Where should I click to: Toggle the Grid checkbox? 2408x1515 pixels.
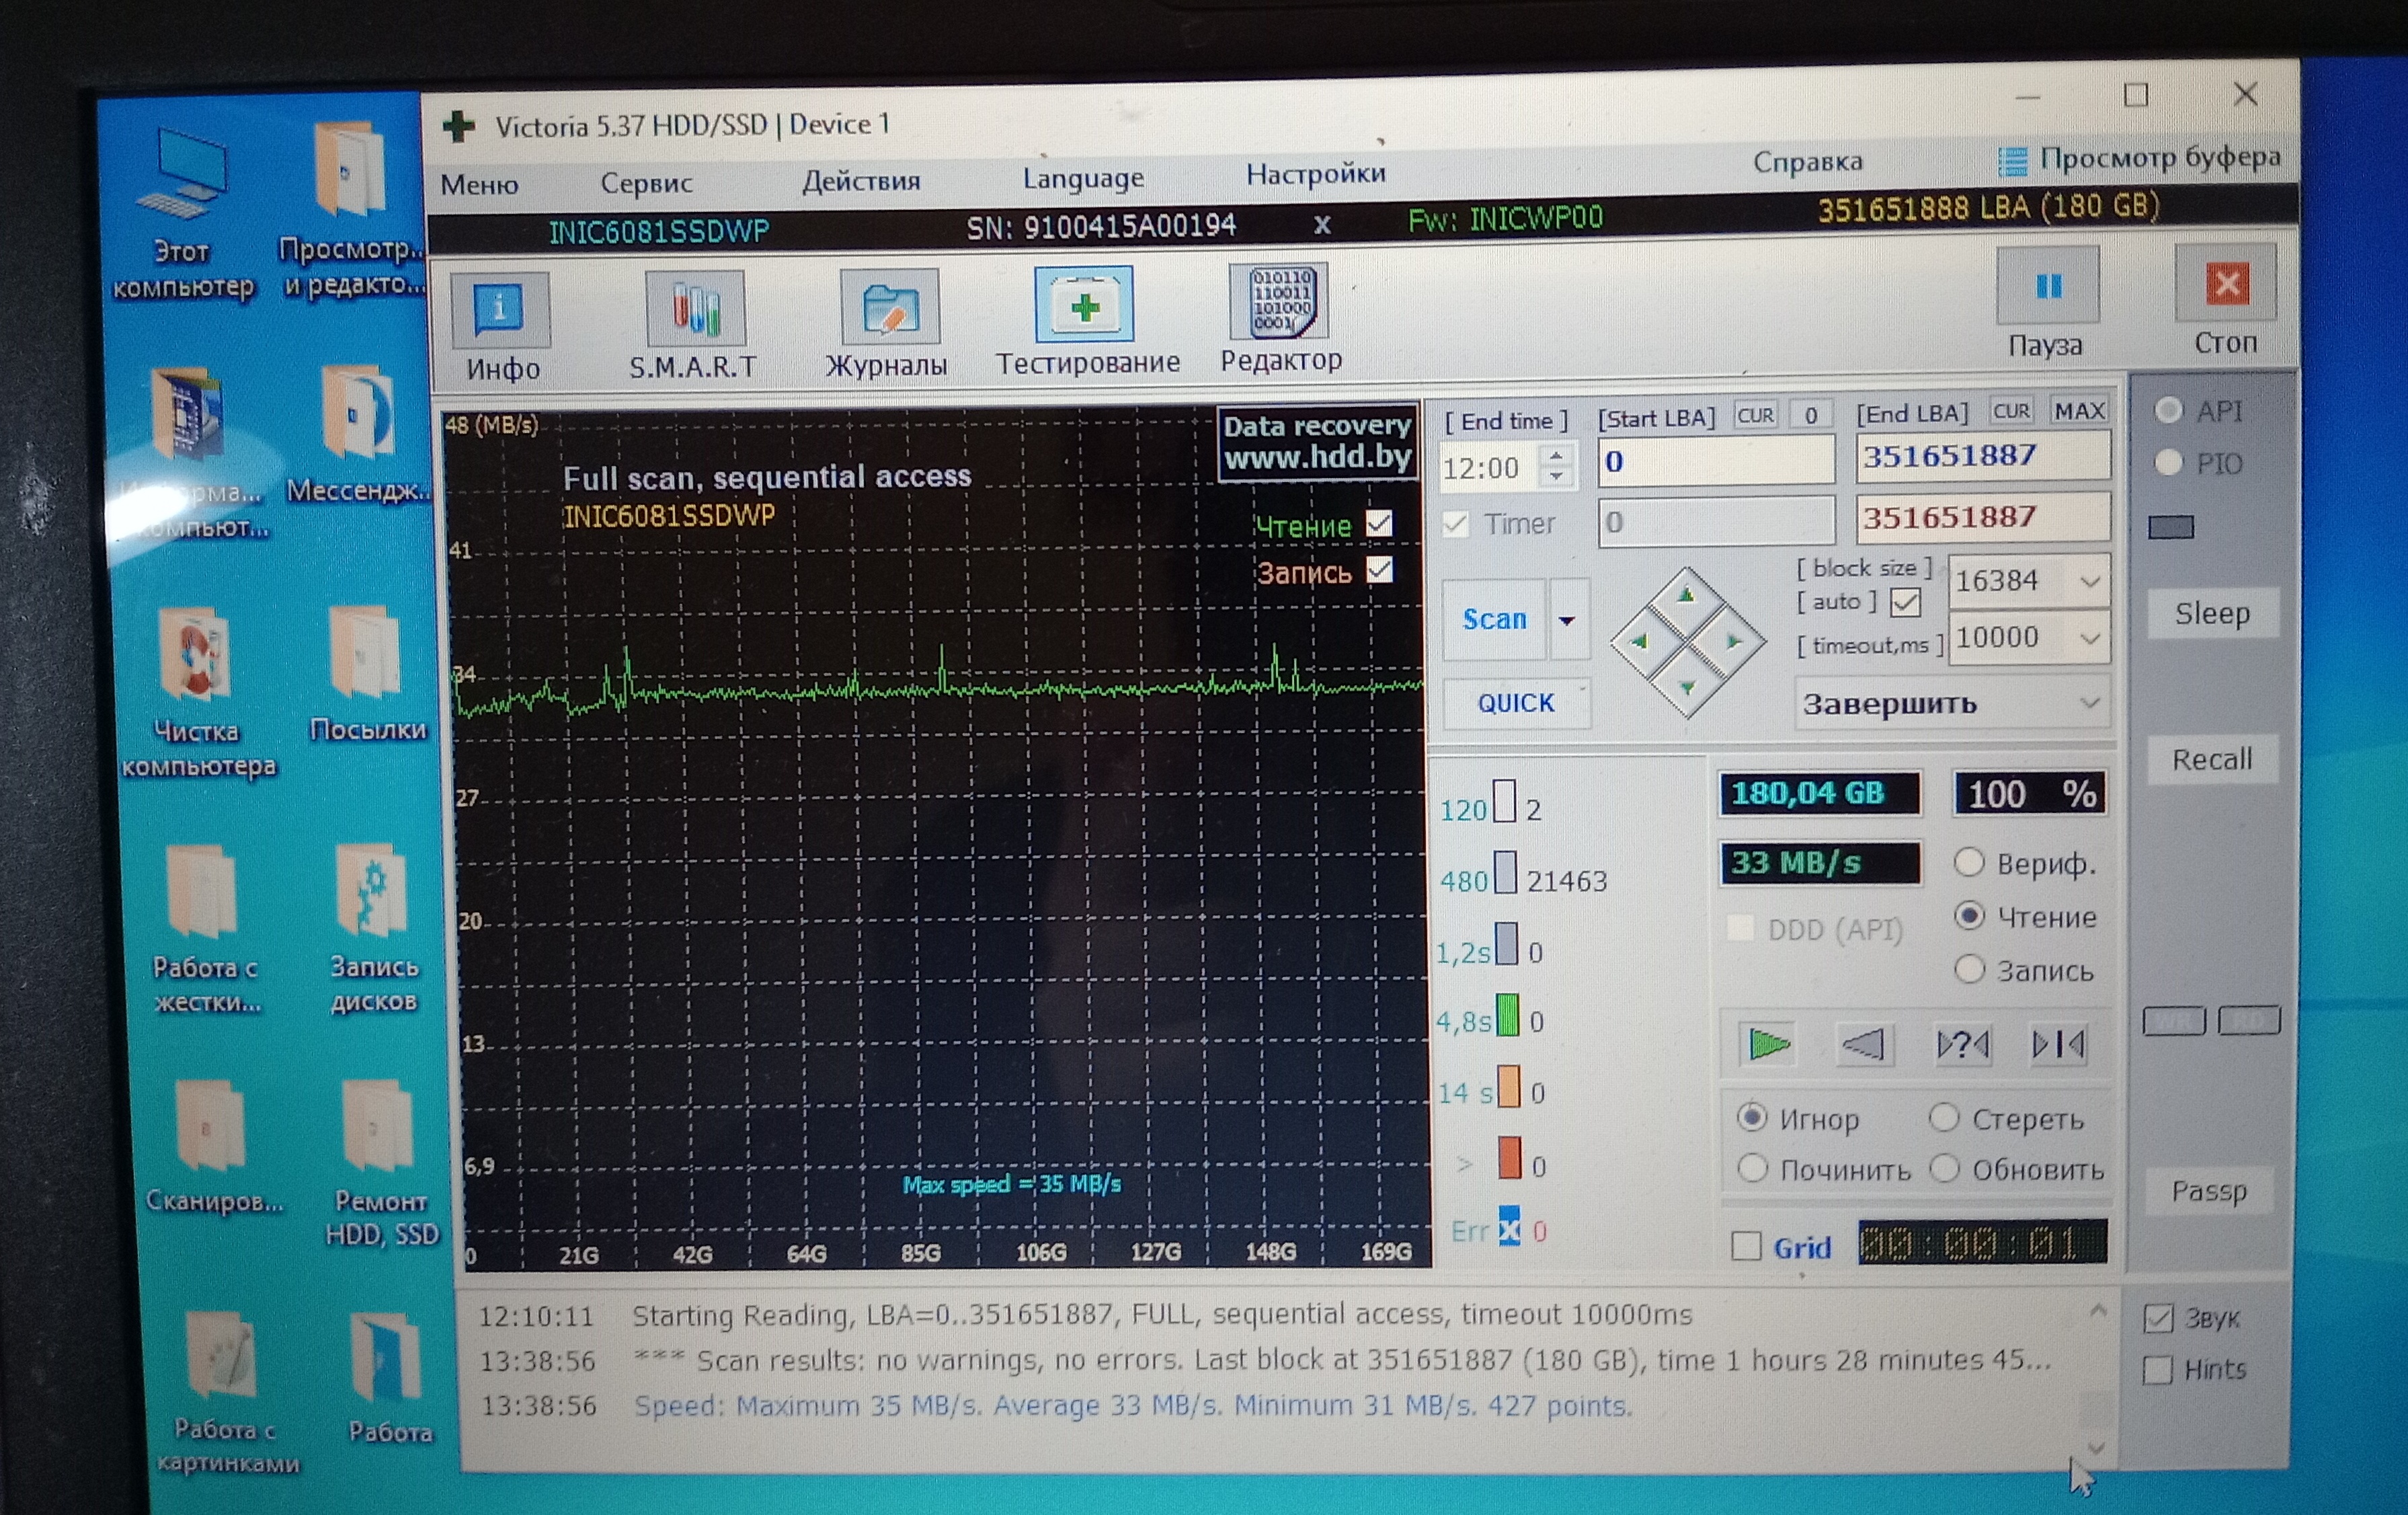point(1746,1246)
